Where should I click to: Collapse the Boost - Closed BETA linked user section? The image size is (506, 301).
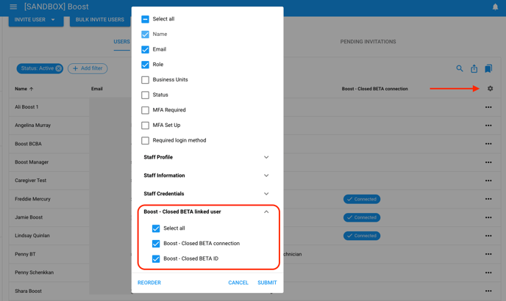point(266,211)
